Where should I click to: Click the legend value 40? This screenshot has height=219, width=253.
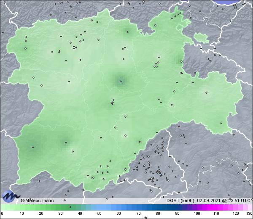[80, 214]
